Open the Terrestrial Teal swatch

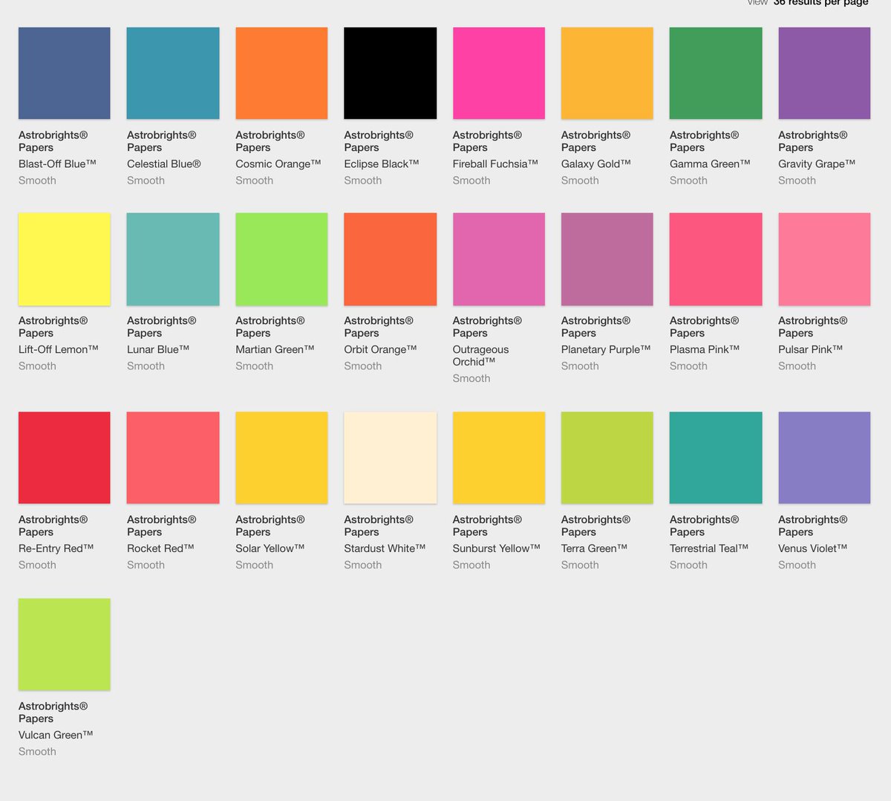click(716, 458)
